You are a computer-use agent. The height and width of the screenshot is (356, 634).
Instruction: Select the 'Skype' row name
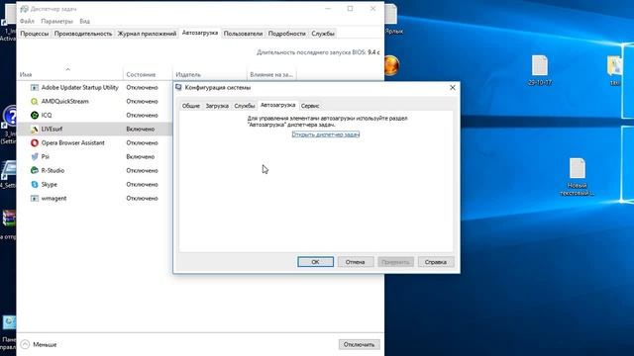pos(49,185)
